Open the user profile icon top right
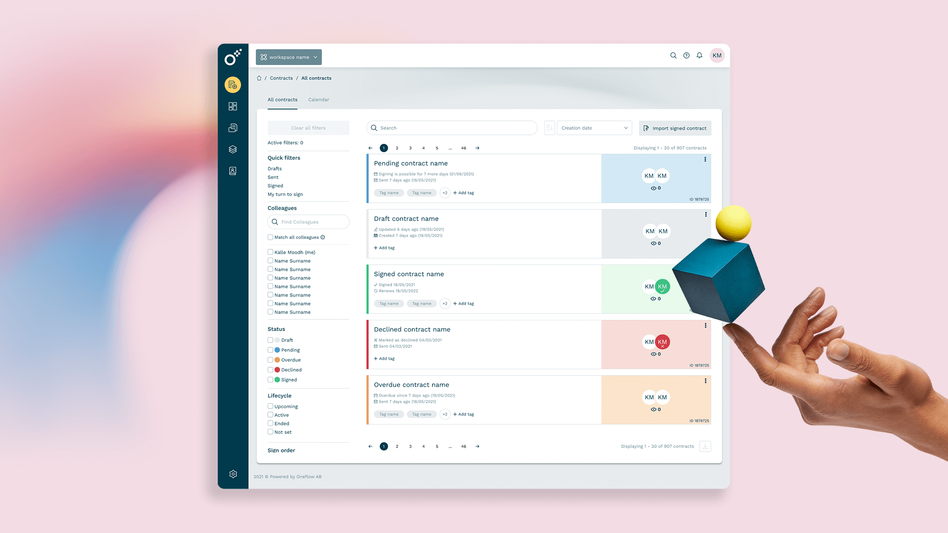Viewport: 948px width, 533px height. point(716,55)
